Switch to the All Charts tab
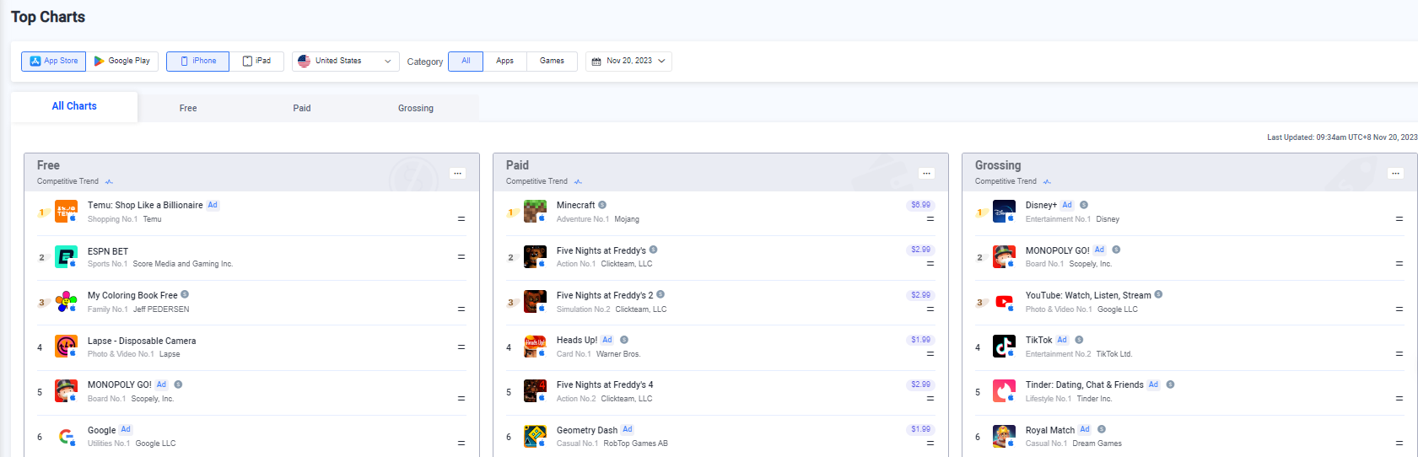Viewport: 1418px width, 457px height. 74,106
